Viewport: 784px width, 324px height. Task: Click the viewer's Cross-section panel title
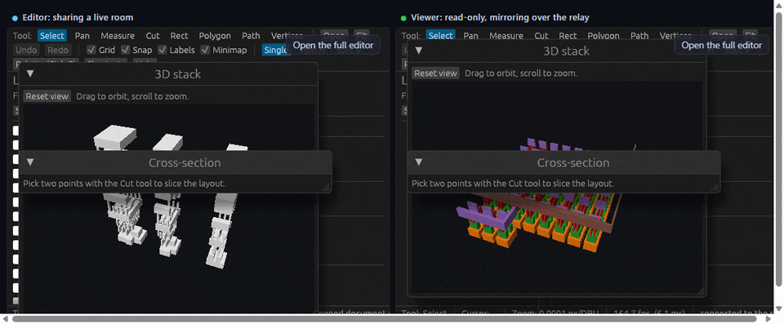pos(573,162)
